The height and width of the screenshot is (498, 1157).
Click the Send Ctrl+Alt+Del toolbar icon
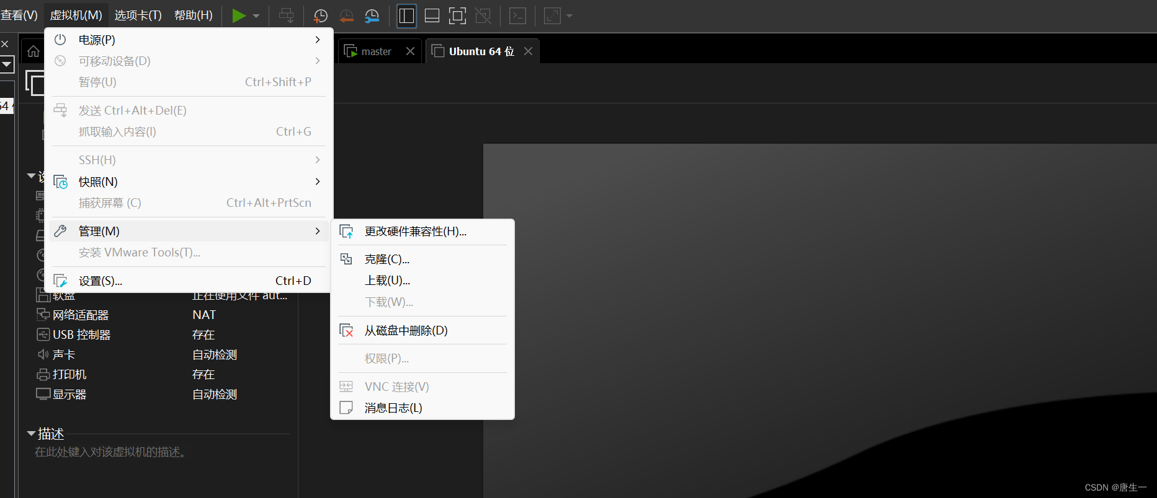point(286,15)
